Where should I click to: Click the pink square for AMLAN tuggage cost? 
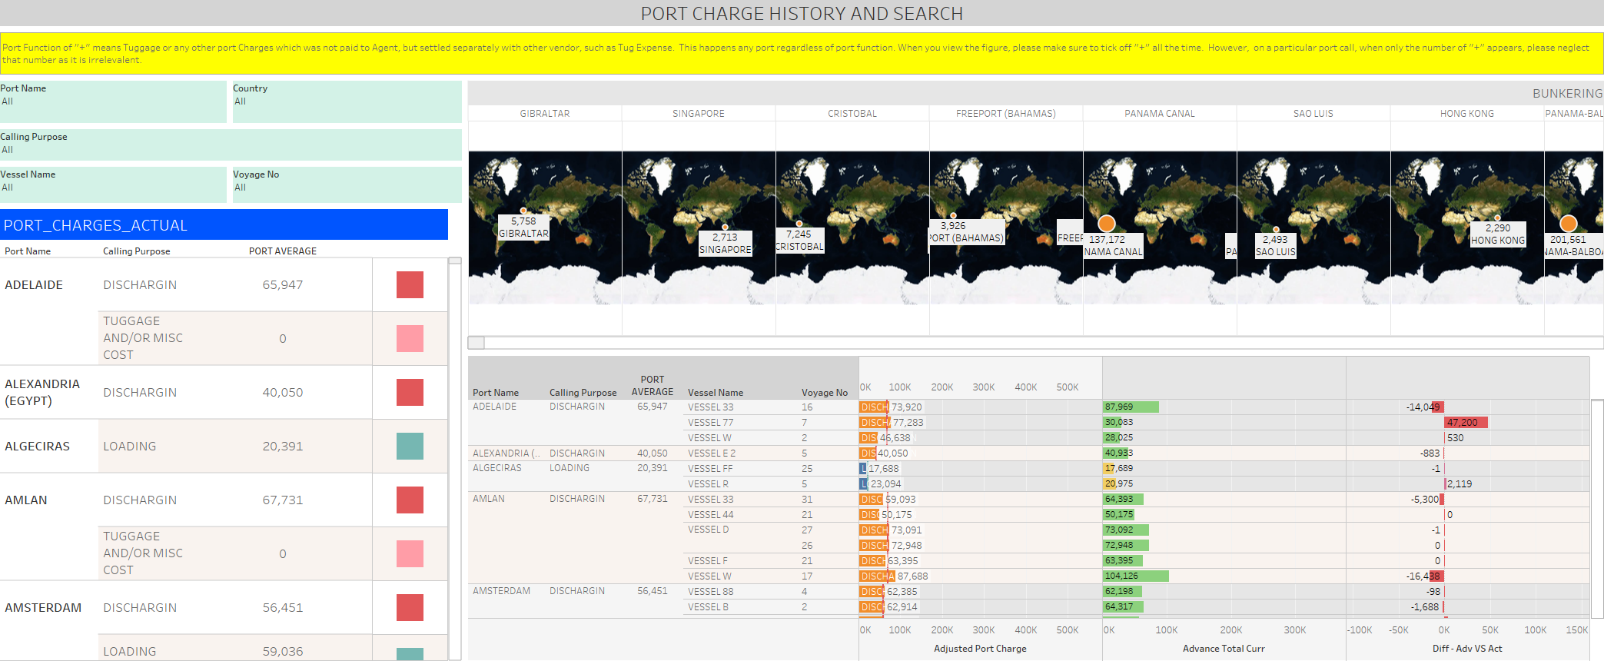click(x=410, y=553)
